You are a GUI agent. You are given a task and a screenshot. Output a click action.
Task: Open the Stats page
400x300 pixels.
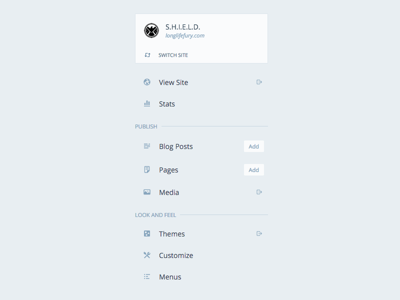click(167, 103)
